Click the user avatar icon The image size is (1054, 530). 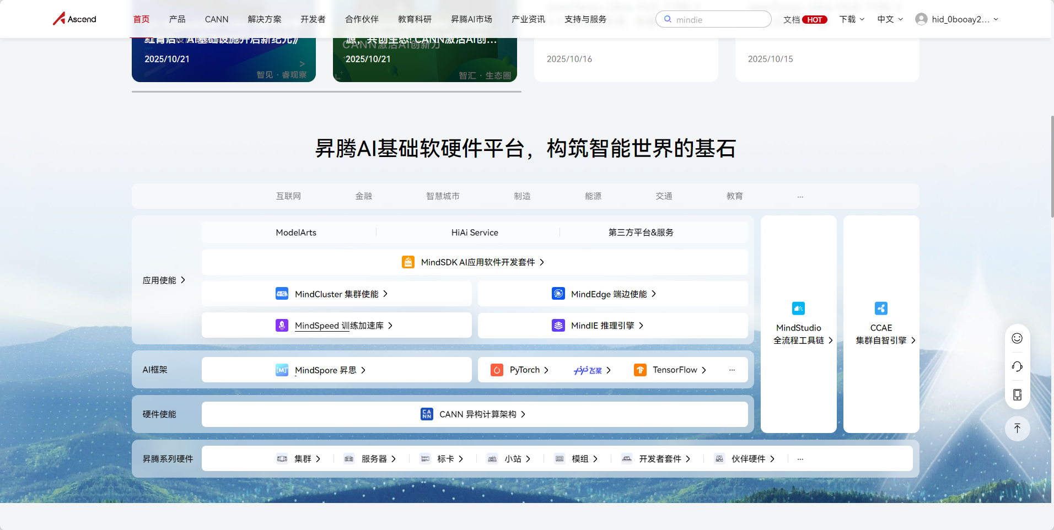(x=921, y=19)
